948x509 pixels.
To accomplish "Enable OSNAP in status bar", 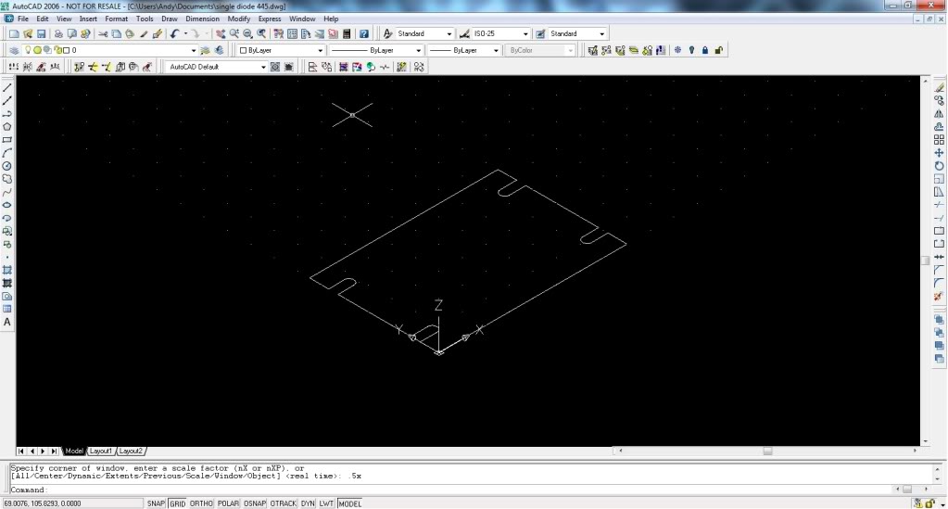I will (254, 503).
